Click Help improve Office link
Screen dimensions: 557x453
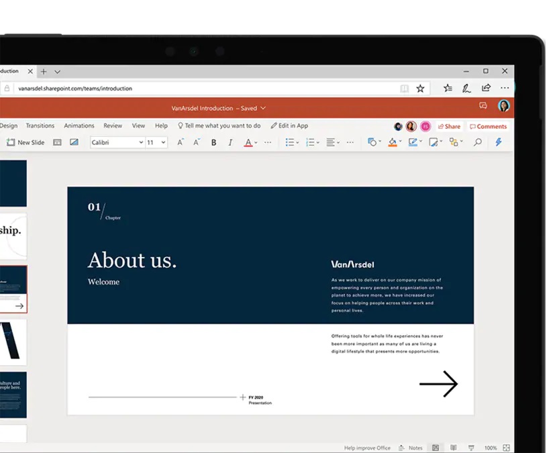tap(367, 448)
